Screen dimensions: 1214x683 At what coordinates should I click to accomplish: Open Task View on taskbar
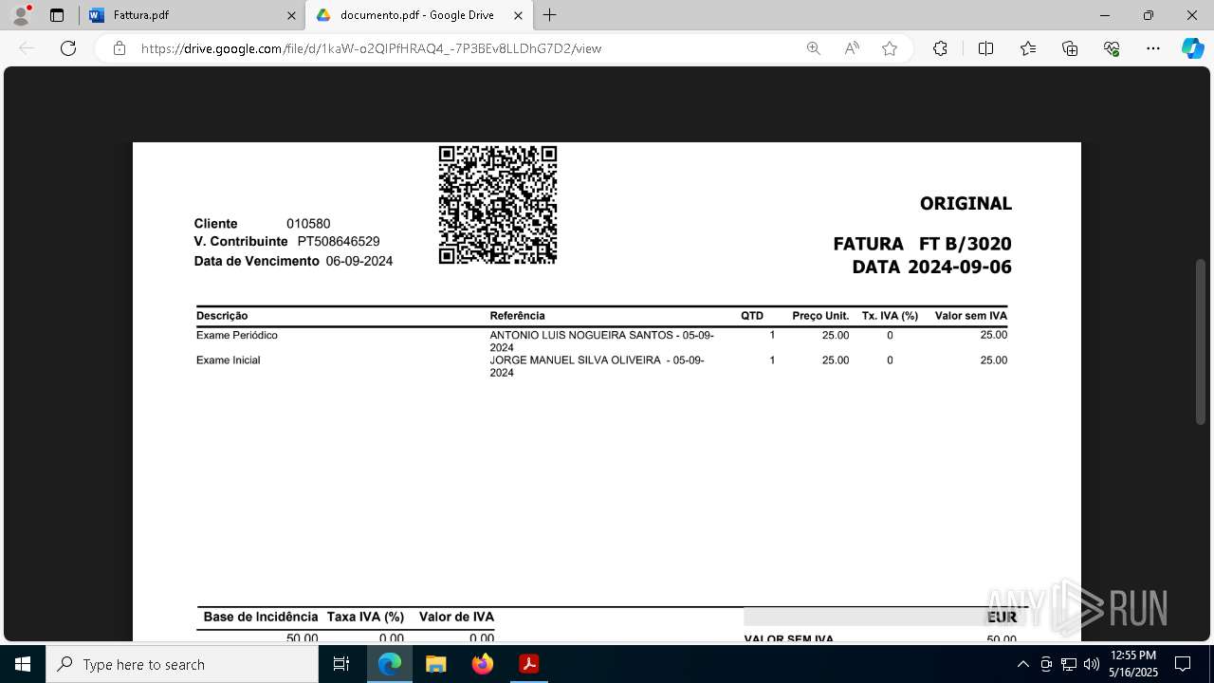[x=341, y=664]
